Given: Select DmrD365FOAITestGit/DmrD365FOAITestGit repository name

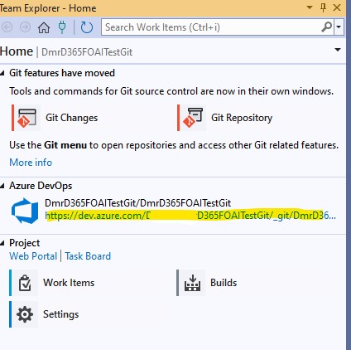Looking at the screenshot, I should coord(137,203).
